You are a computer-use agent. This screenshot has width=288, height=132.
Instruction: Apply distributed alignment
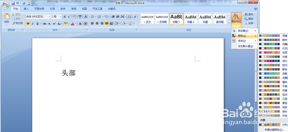(111, 23)
